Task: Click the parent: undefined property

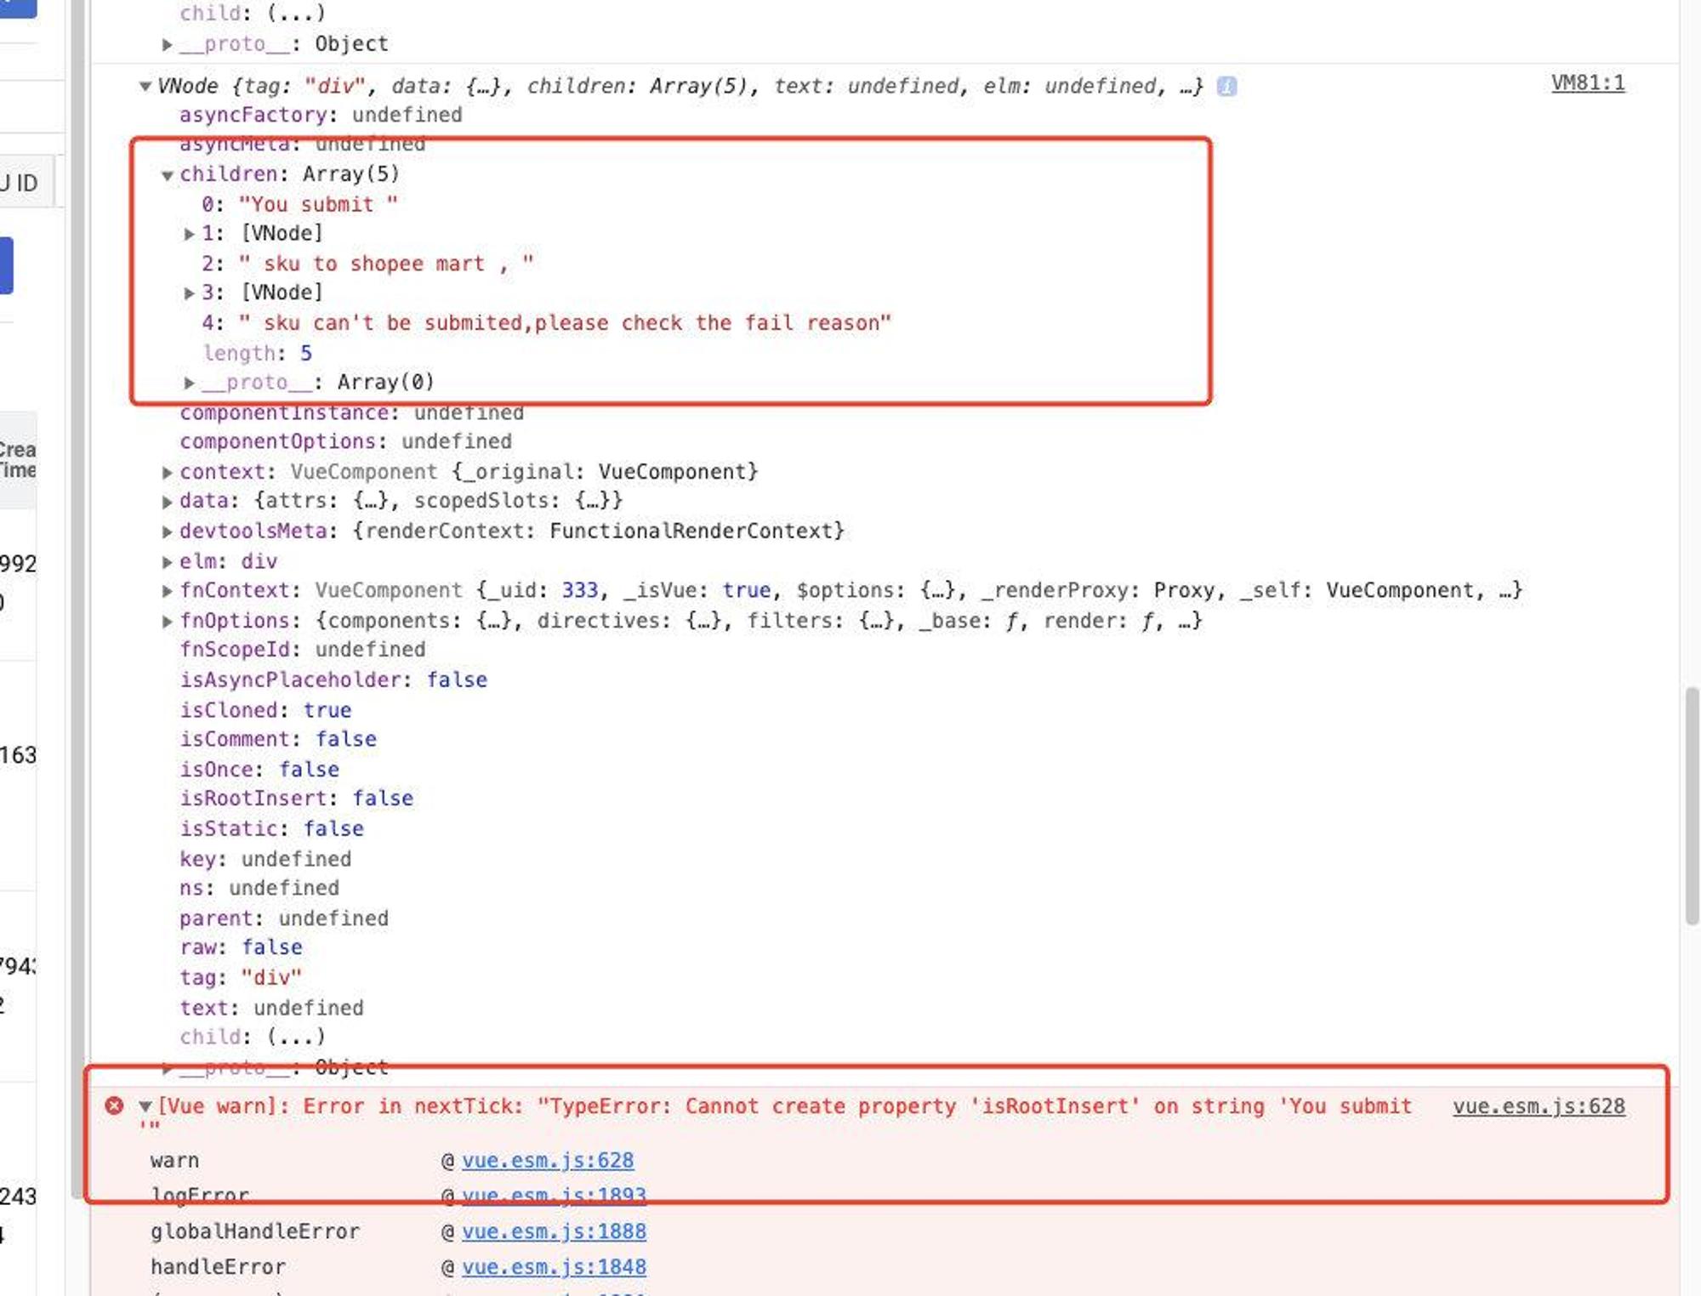Action: [284, 918]
